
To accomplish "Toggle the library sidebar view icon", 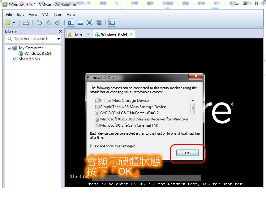I will tap(71, 23).
